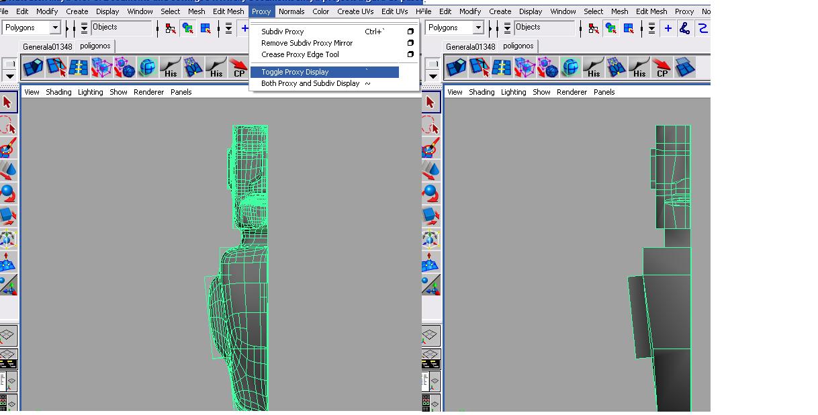Toggle select by hierarchy mode, right window
Viewport: 818px width, 415px height.
(x=593, y=28)
